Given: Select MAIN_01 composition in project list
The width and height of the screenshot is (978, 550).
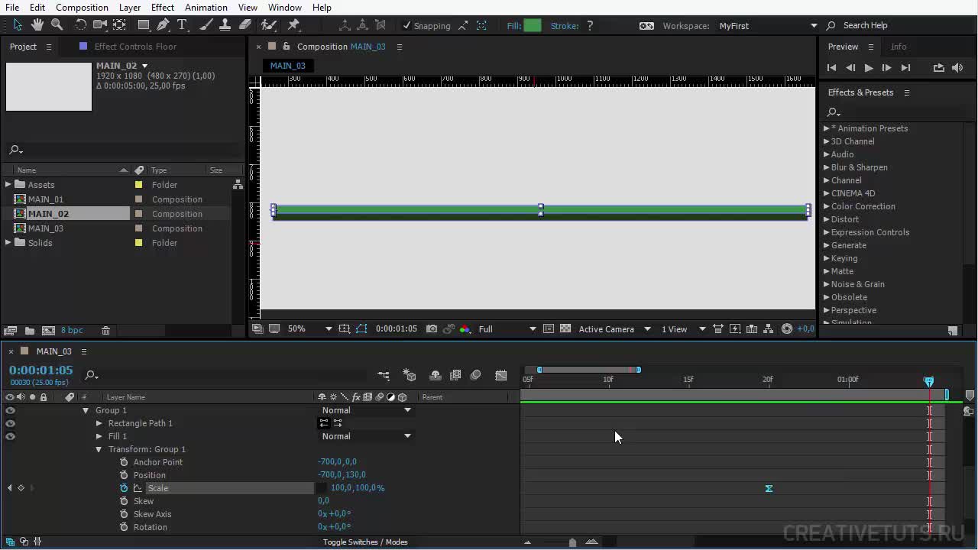Looking at the screenshot, I should coord(46,199).
